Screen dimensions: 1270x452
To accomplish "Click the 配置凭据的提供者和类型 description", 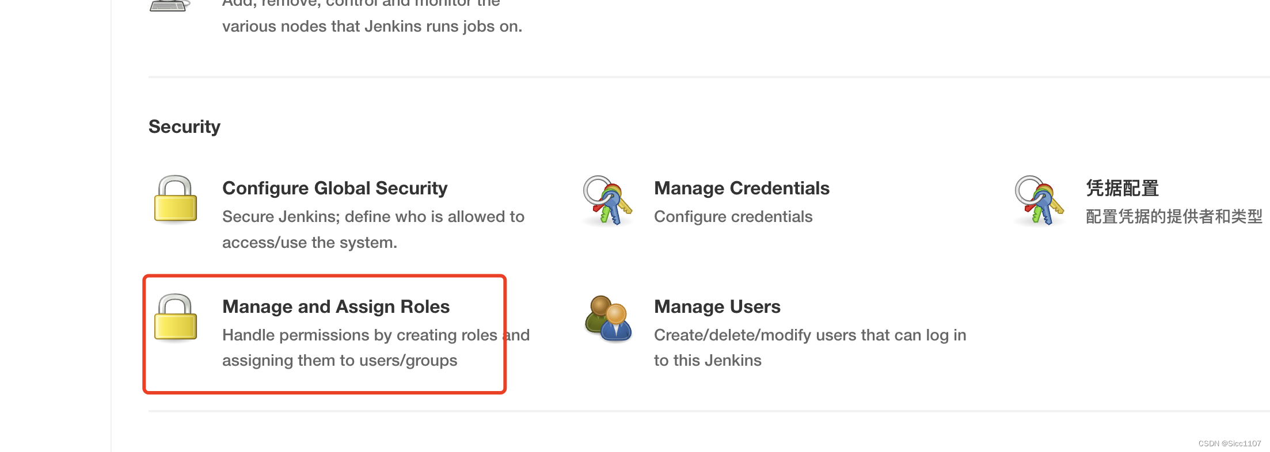I will (1174, 217).
